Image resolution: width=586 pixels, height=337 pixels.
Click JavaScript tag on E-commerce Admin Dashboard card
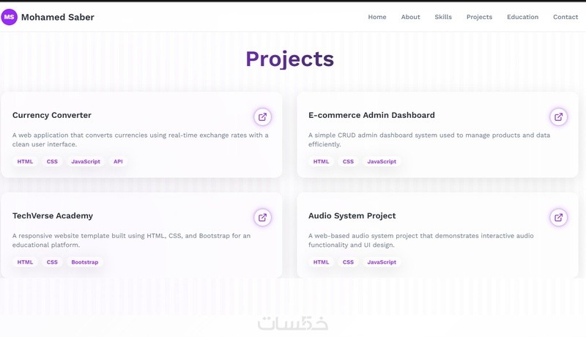[x=382, y=161]
